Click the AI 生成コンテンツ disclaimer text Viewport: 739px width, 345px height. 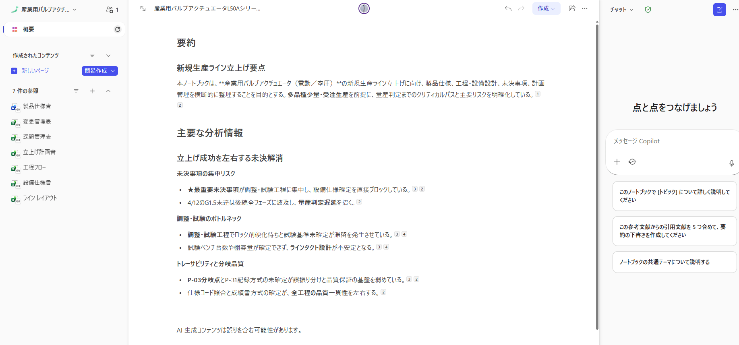[240, 330]
